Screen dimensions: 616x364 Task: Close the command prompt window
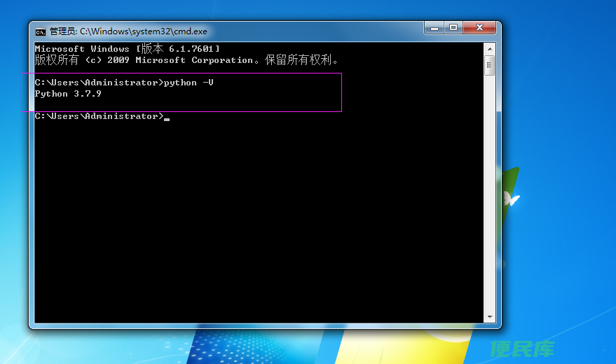pyautogui.click(x=480, y=28)
